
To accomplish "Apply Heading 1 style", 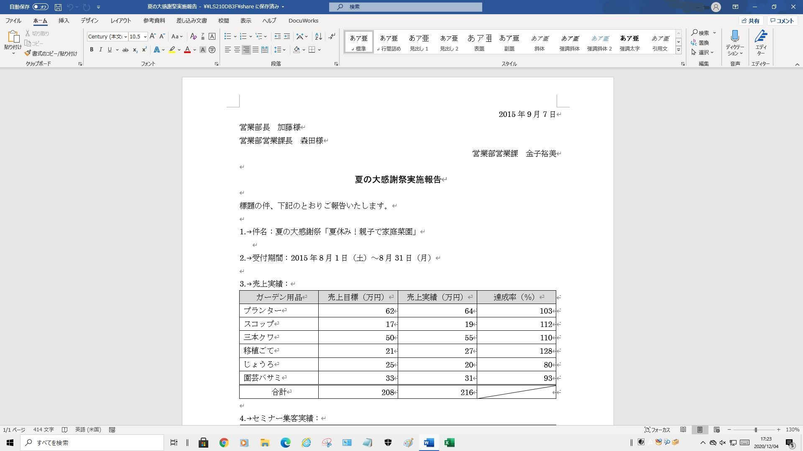I will pyautogui.click(x=419, y=42).
